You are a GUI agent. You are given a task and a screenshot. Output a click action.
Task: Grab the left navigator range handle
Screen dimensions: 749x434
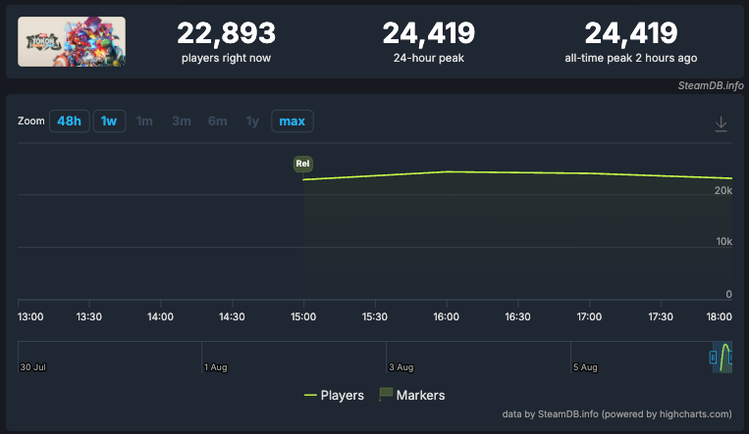(x=713, y=357)
